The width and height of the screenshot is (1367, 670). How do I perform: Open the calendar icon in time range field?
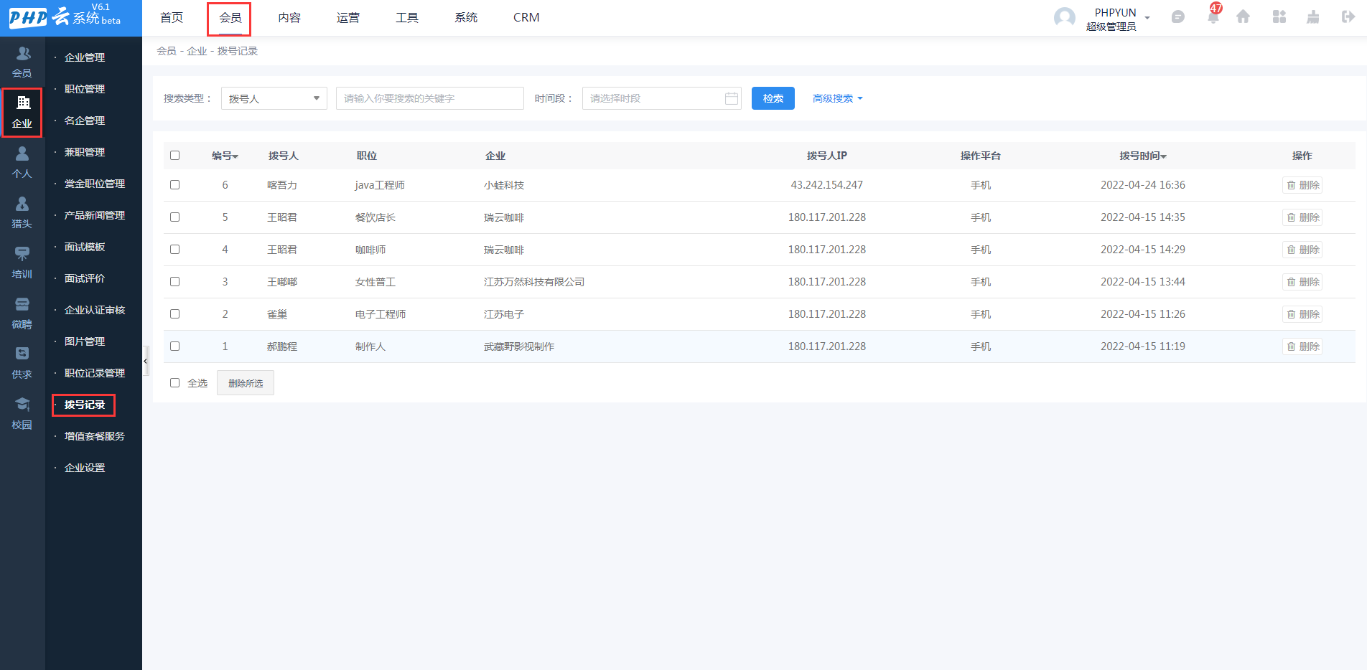point(732,98)
